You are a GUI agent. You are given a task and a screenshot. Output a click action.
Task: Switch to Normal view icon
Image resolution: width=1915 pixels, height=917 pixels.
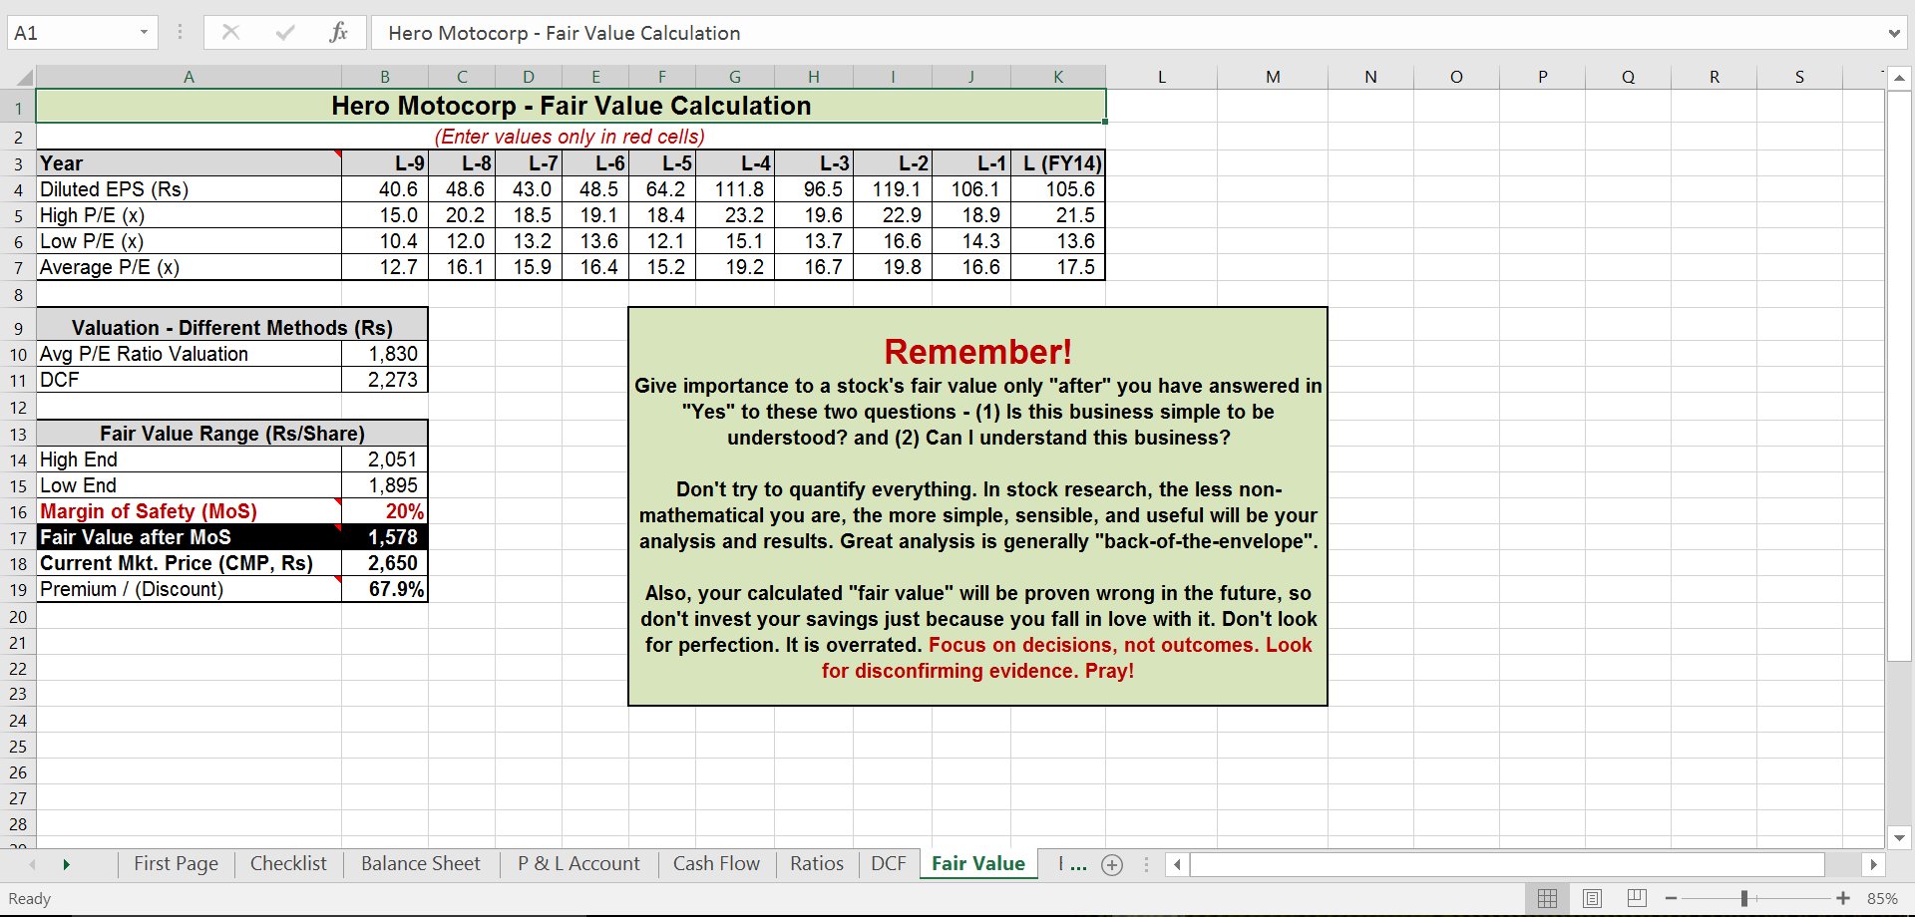click(1547, 898)
